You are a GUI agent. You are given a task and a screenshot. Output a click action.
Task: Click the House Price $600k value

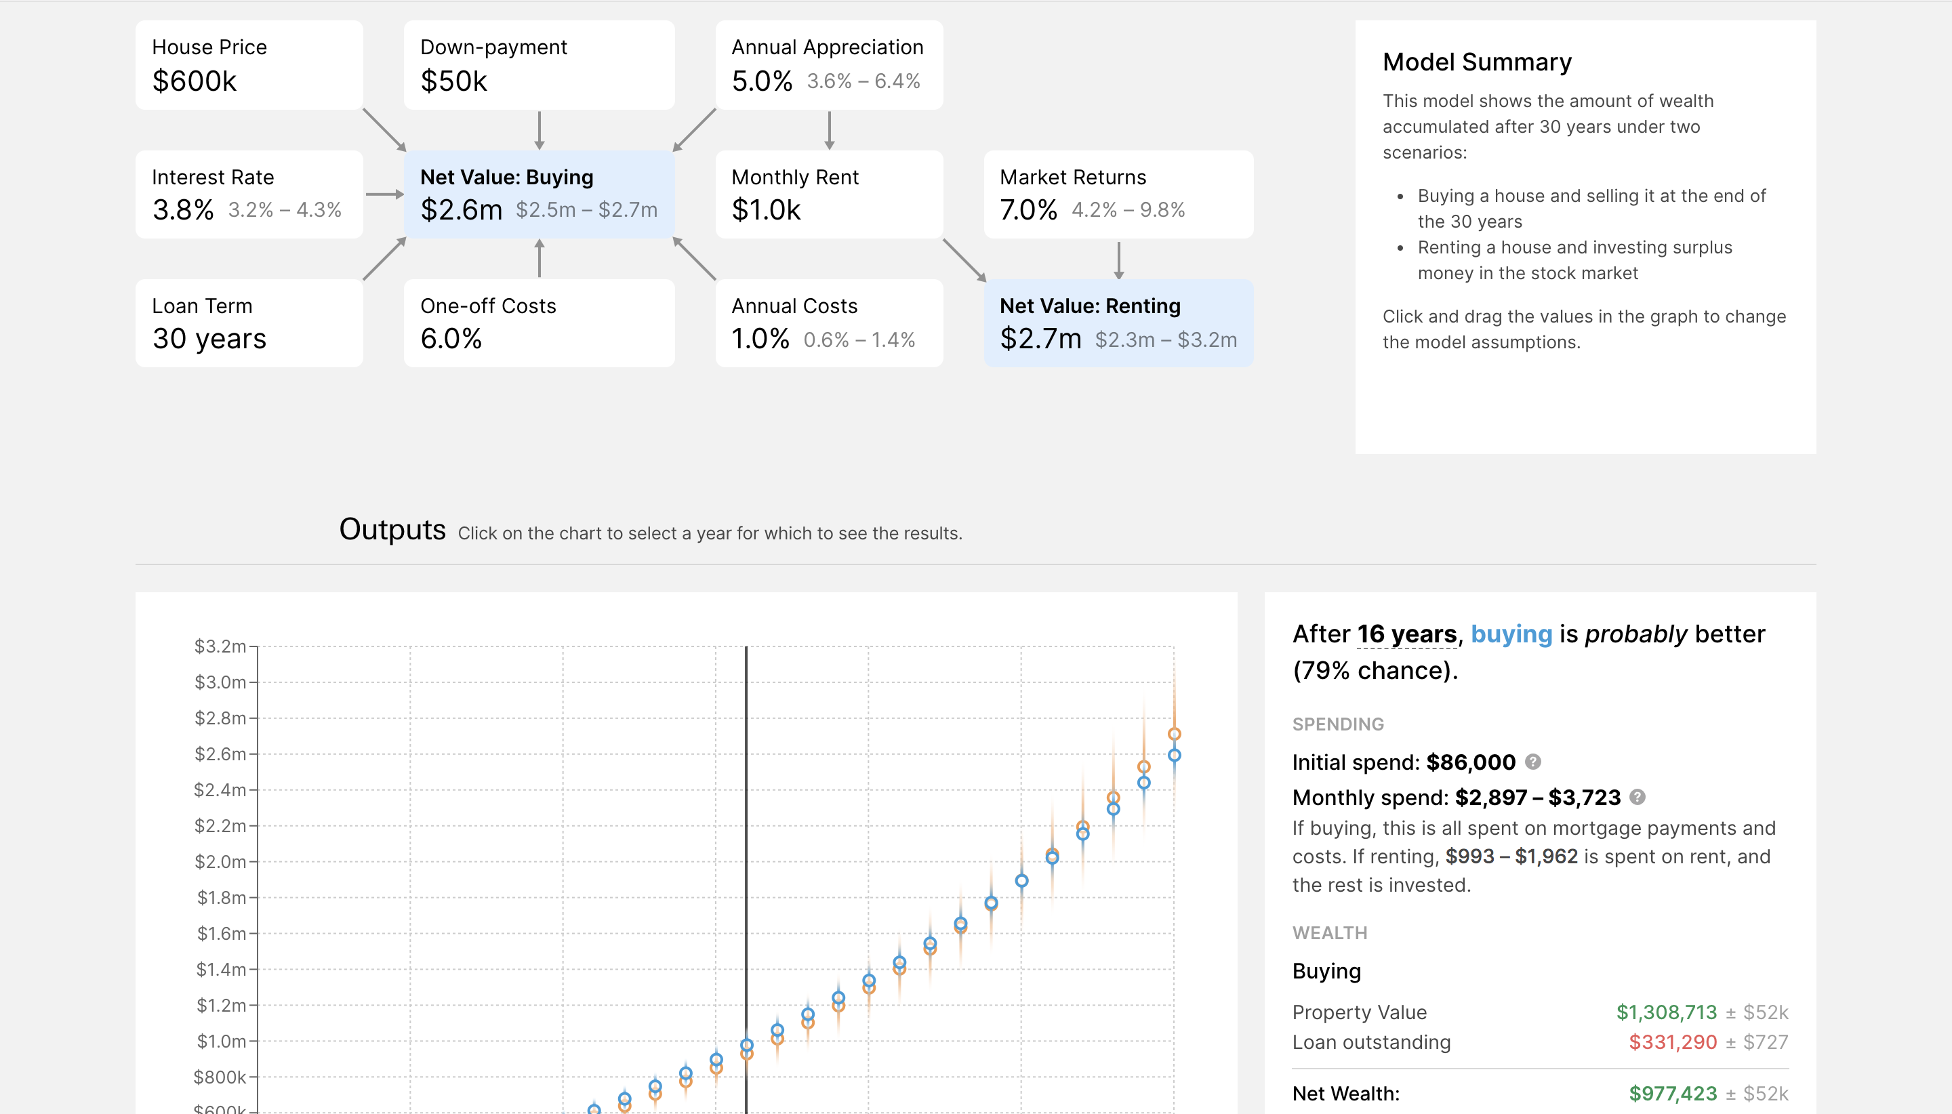pos(195,81)
